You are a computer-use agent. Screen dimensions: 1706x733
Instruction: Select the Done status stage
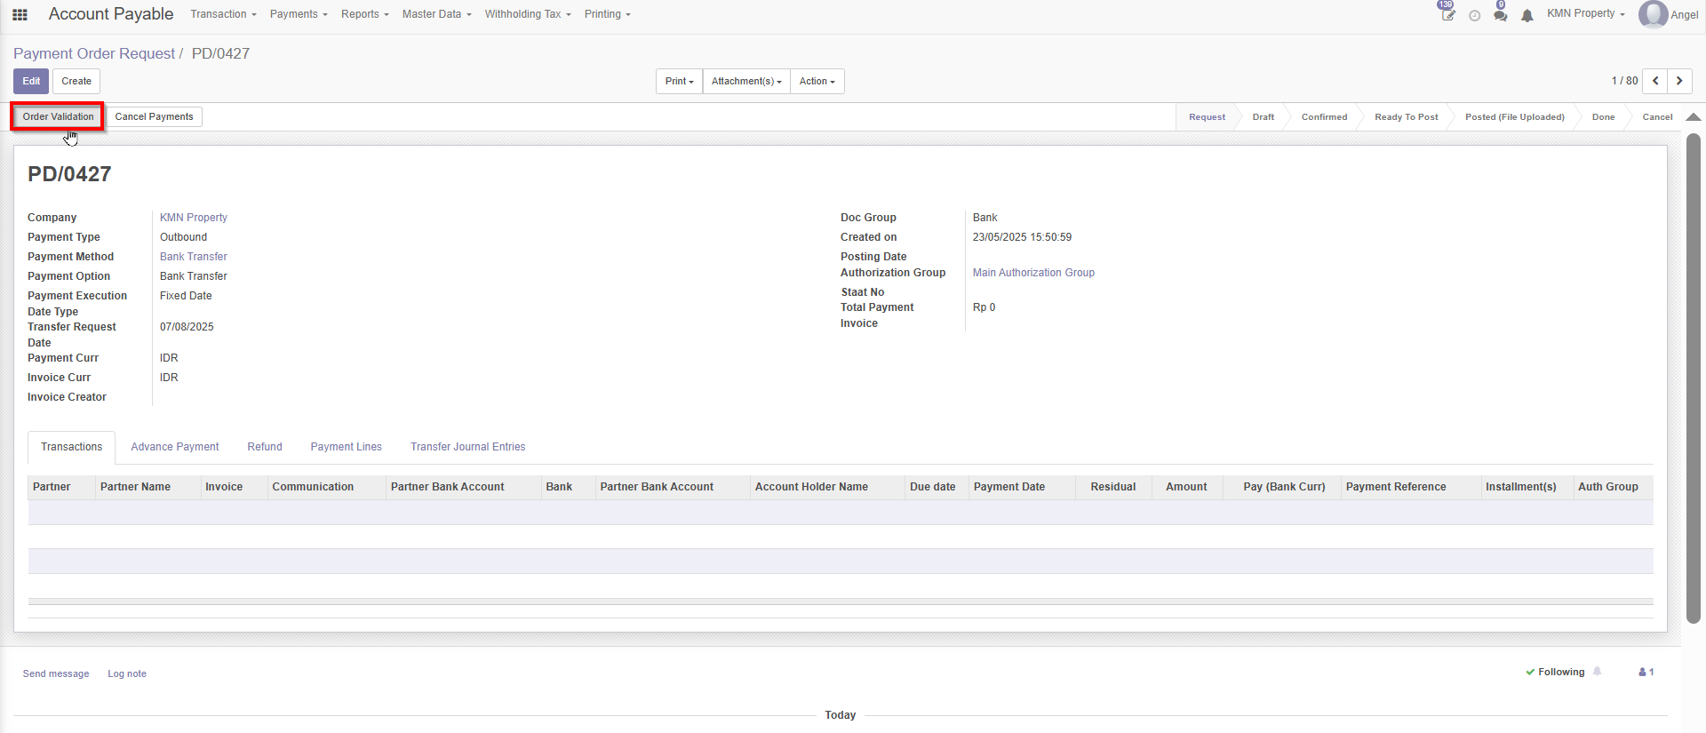coord(1603,117)
